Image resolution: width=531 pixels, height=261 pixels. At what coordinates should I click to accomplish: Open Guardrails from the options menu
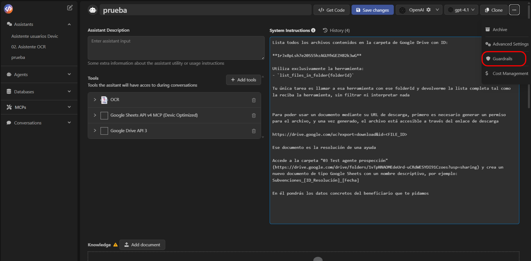(503, 59)
